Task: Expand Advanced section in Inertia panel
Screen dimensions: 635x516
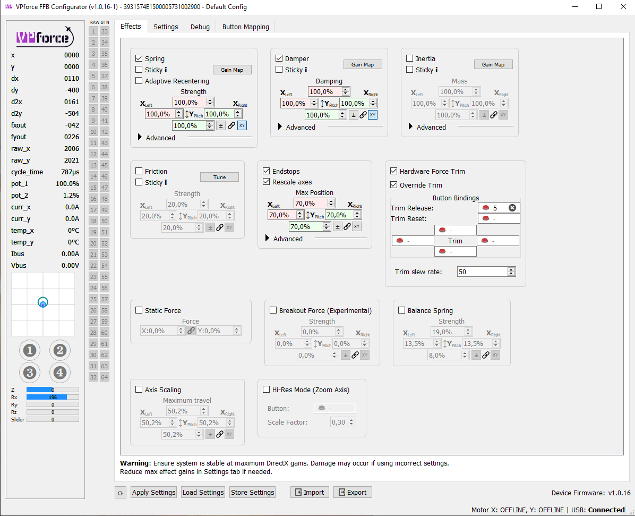Action: 410,127
